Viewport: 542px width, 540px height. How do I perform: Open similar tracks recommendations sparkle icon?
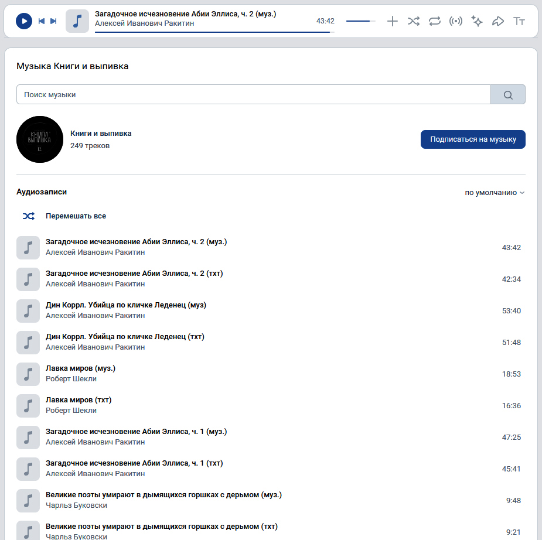(x=477, y=21)
